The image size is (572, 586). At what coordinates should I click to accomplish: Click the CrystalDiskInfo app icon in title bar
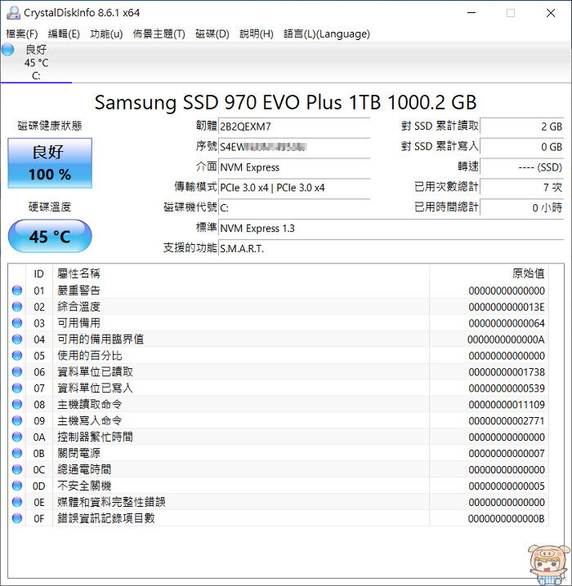point(13,13)
